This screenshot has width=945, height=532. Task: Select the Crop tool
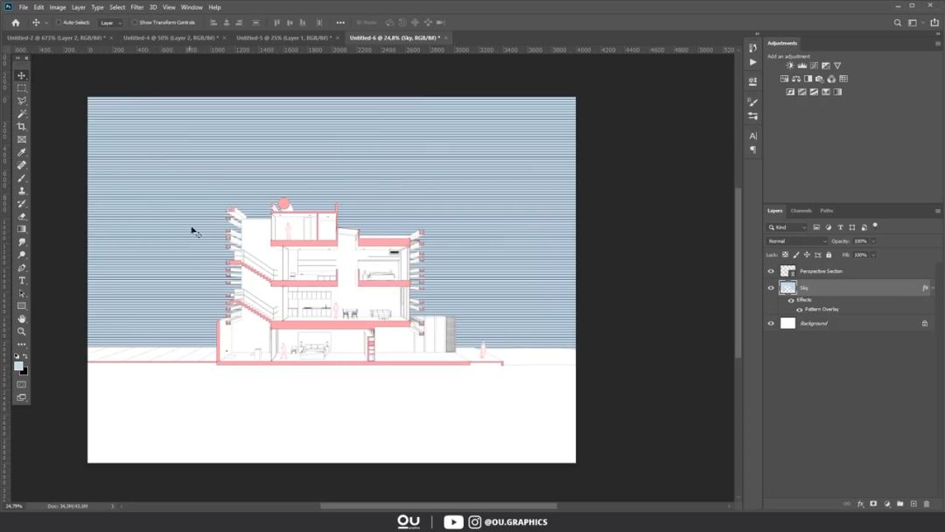tap(22, 127)
